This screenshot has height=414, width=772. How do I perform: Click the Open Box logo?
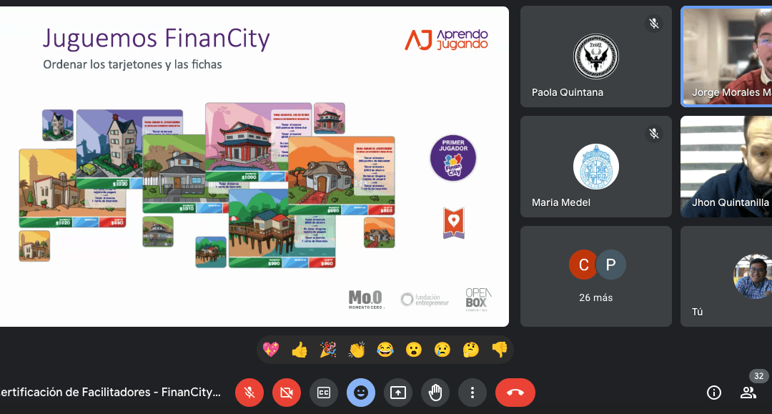478,300
